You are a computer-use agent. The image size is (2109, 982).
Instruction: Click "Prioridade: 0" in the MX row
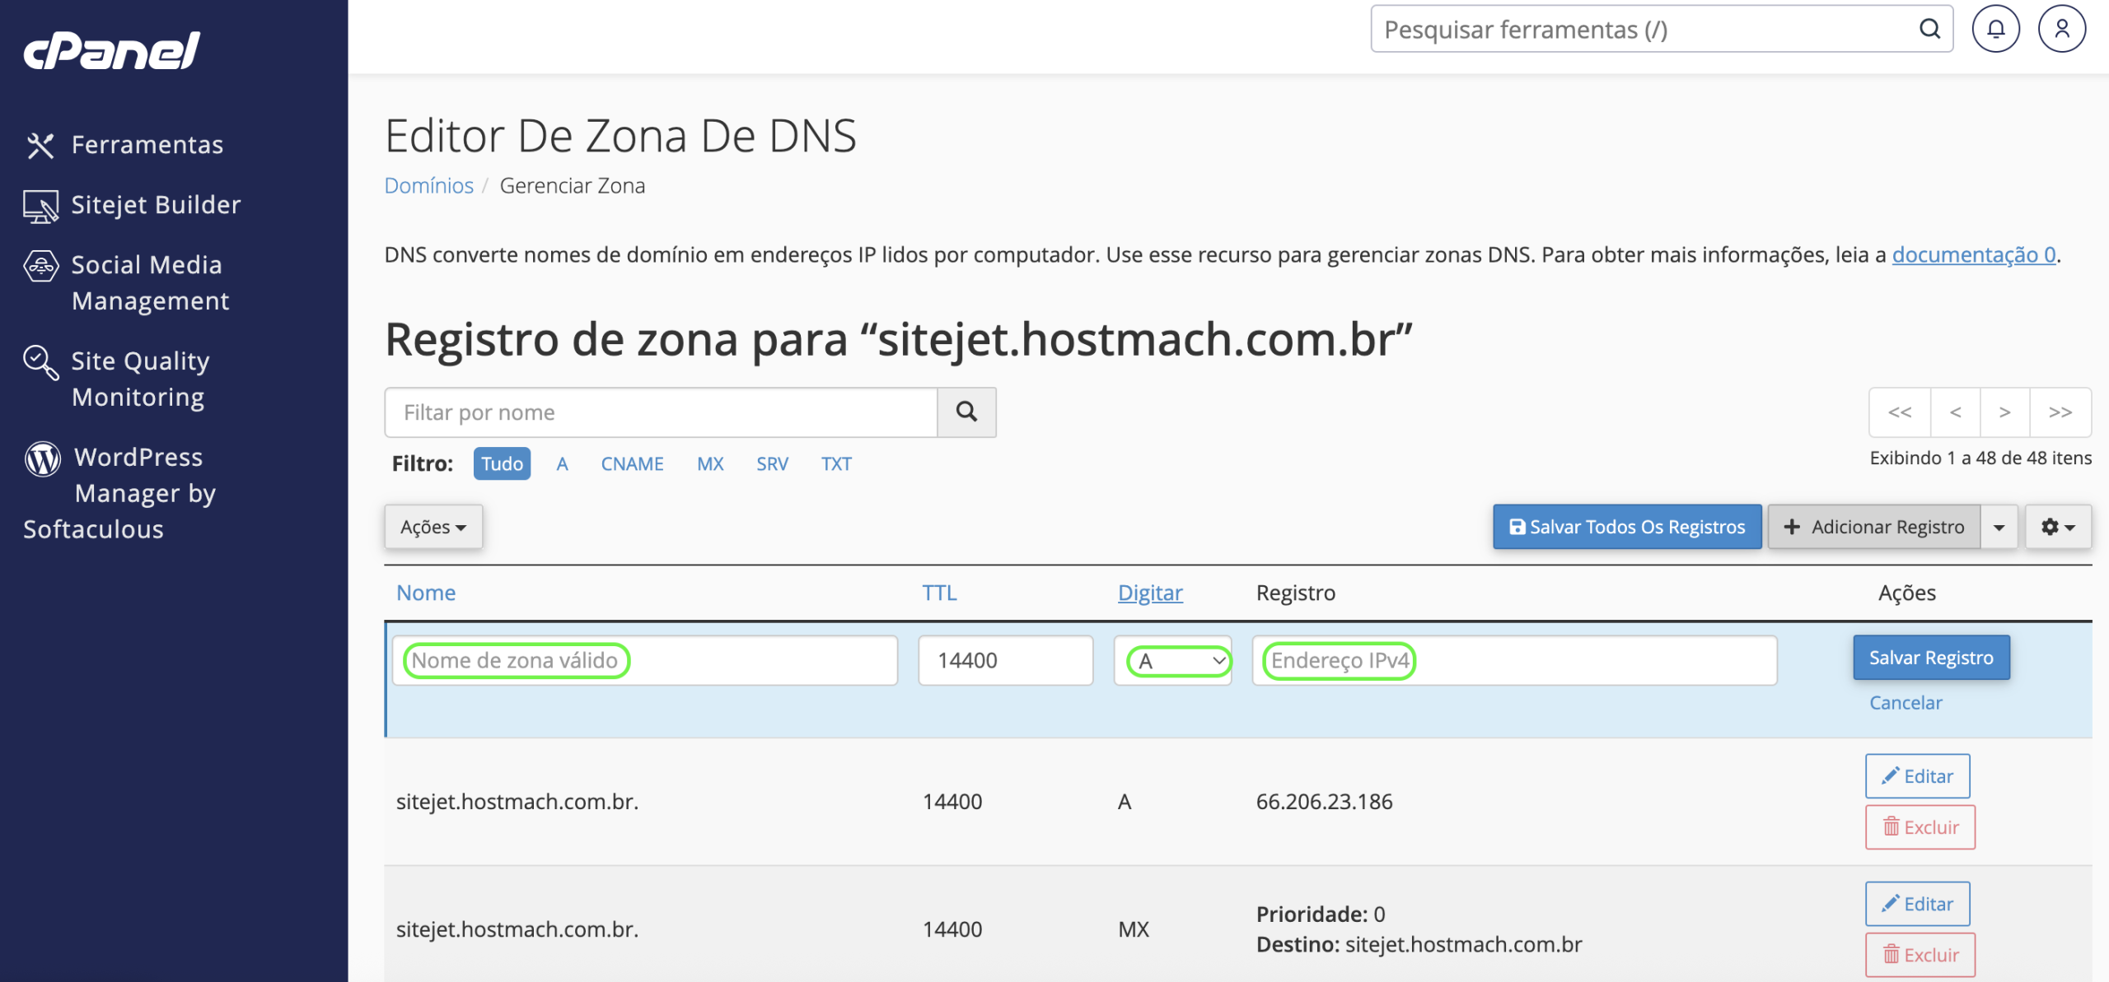1321,914
